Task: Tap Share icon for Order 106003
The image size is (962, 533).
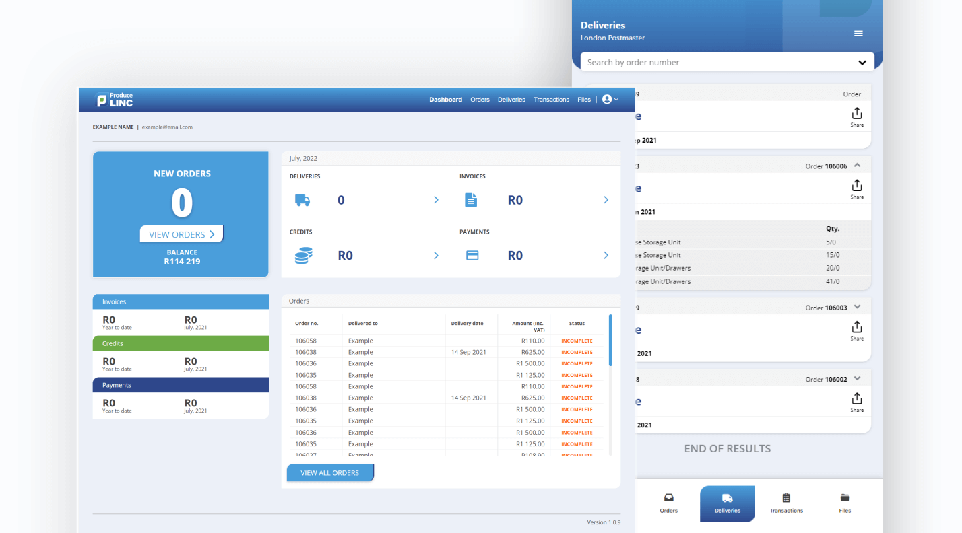Action: 856,330
